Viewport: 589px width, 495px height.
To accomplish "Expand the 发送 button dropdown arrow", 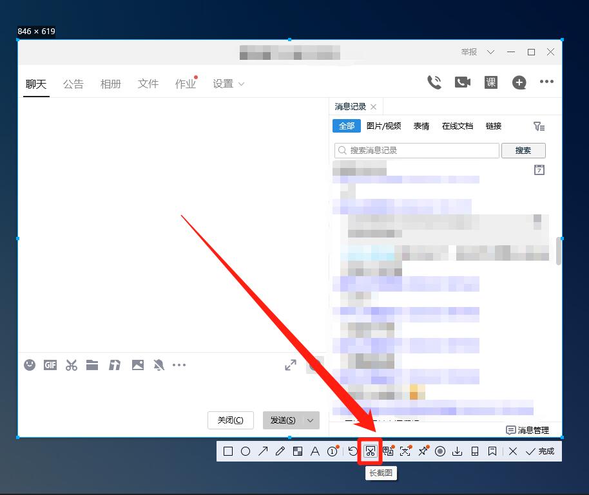I will click(310, 420).
